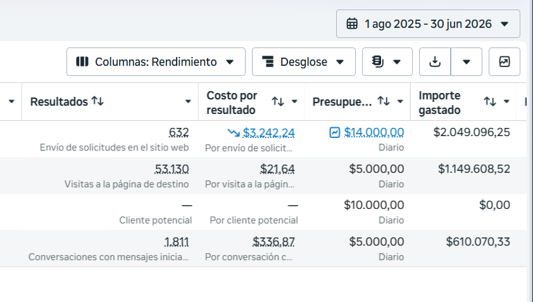The width and height of the screenshot is (533, 302).
Task: Open the date range picker
Action: (x=428, y=24)
